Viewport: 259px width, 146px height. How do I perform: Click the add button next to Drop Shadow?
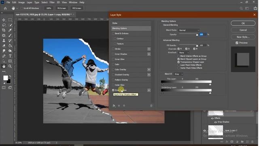(149, 90)
